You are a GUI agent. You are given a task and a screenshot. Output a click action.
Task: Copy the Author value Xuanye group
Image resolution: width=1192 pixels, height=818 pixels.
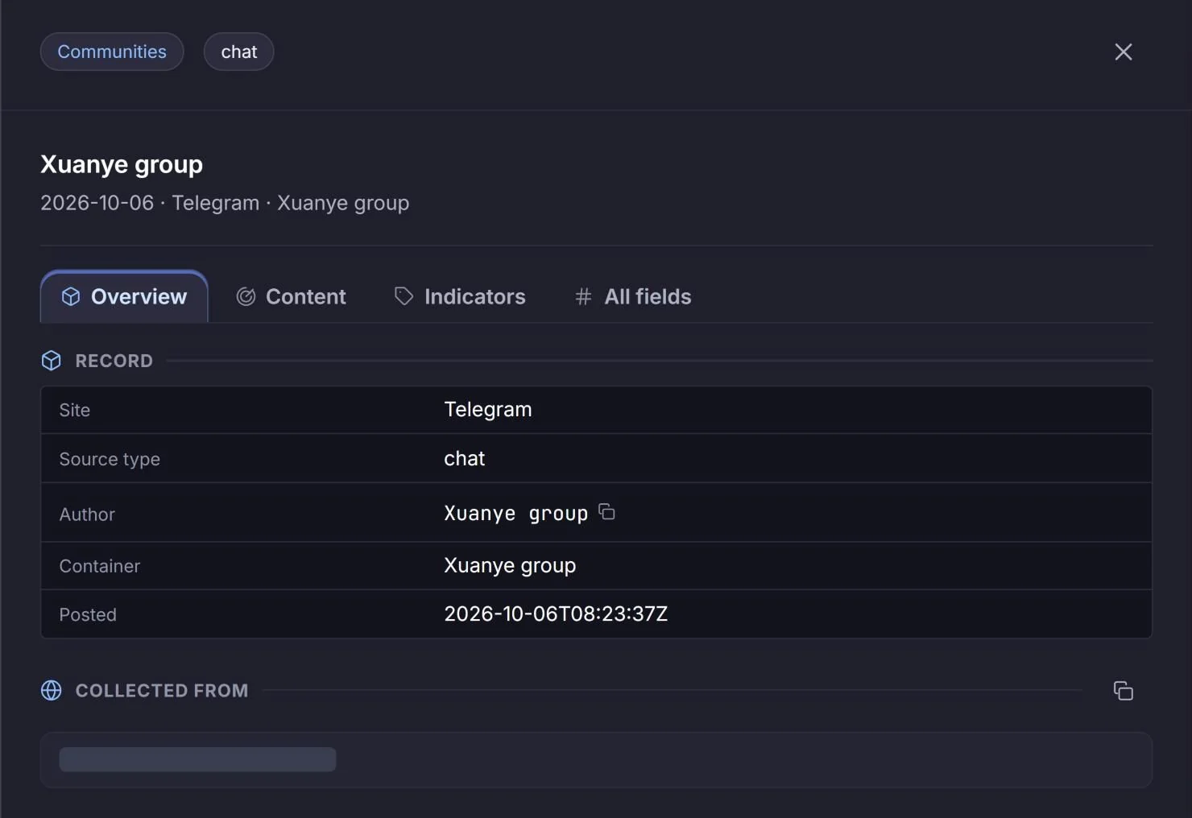pos(607,512)
